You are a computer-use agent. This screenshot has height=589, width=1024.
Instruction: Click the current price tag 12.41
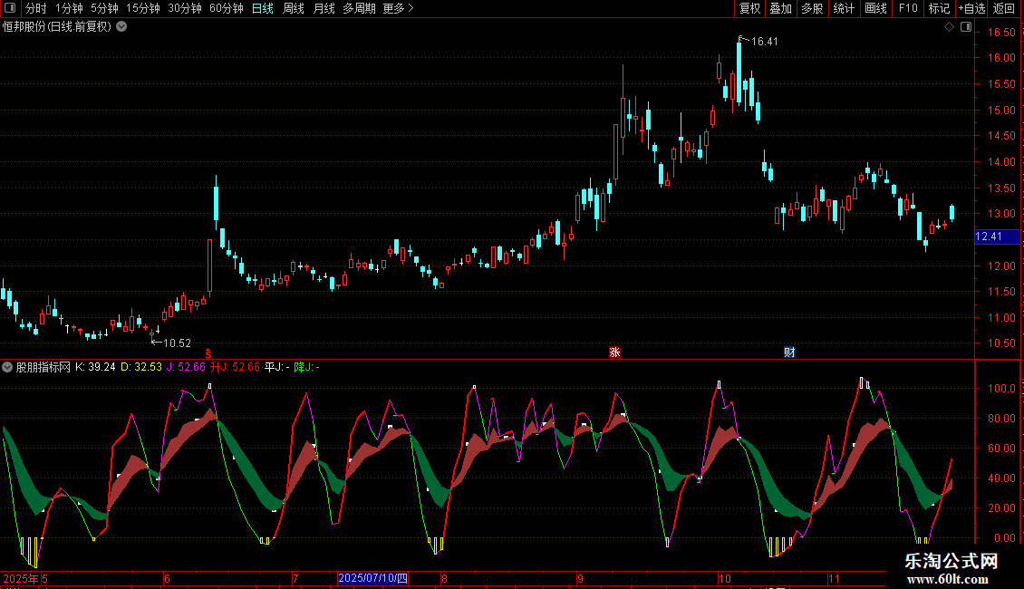click(x=997, y=237)
